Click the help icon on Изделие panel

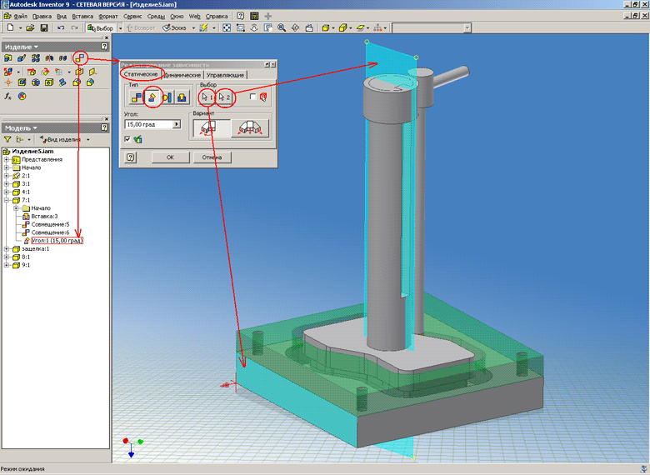click(104, 47)
